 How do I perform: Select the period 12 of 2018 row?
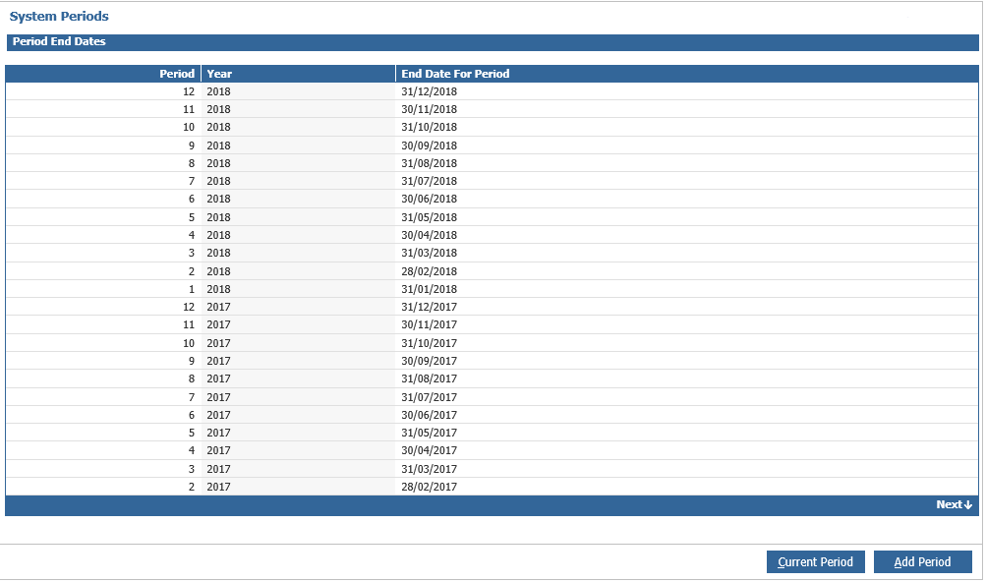pyautogui.click(x=393, y=90)
